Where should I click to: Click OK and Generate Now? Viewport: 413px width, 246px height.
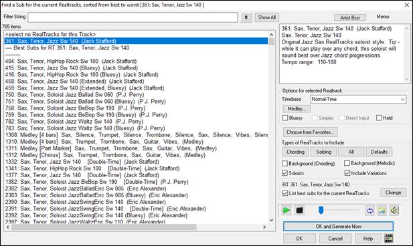click(x=339, y=226)
